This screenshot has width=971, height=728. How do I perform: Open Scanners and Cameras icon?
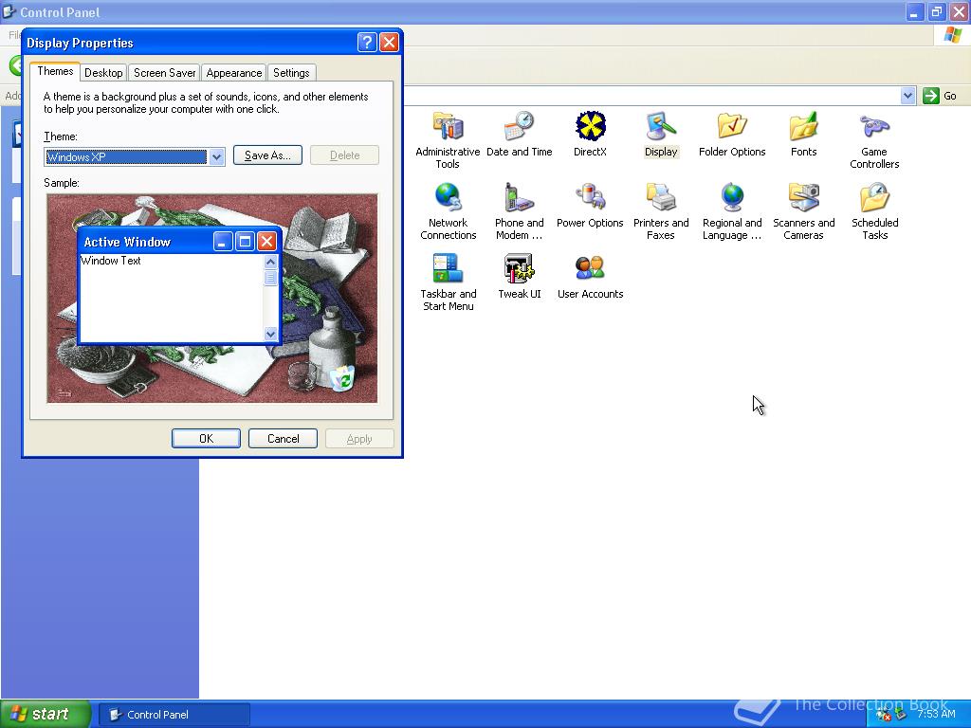pyautogui.click(x=803, y=211)
